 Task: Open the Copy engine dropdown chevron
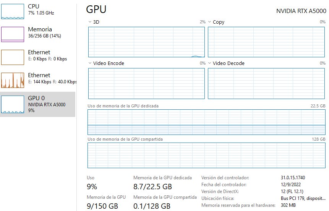click(x=209, y=22)
